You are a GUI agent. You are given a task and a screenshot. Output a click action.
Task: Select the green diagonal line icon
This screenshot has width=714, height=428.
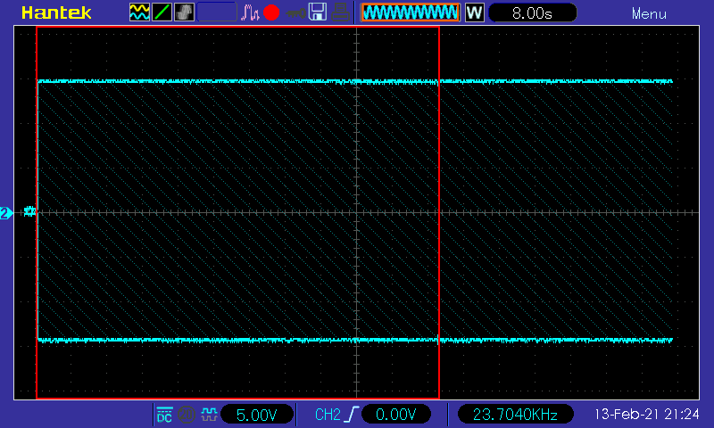point(162,12)
